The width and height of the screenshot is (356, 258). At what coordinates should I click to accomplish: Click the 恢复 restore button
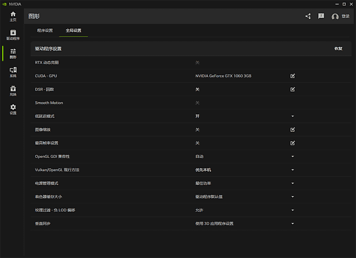point(338,48)
